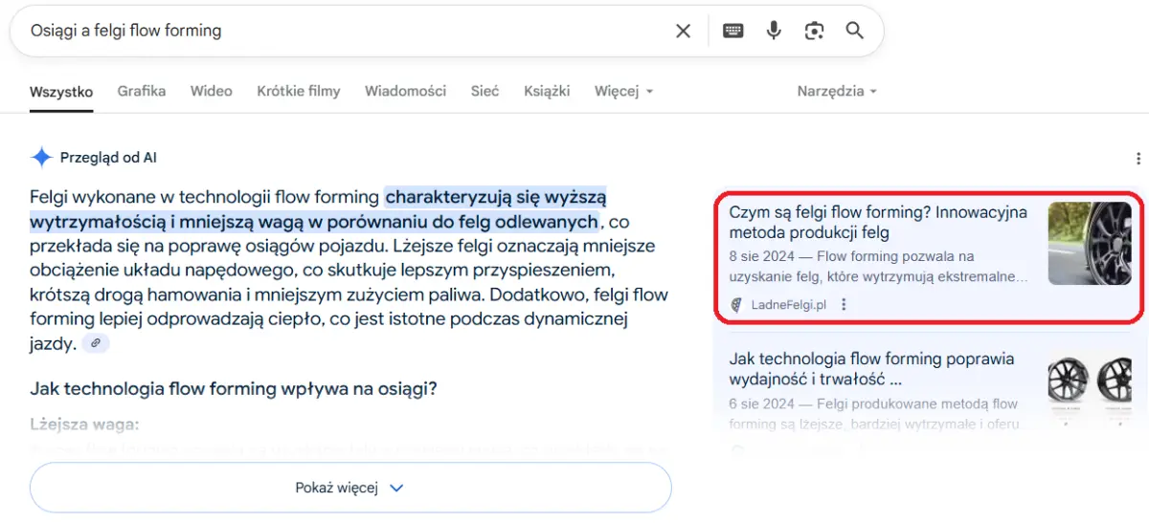Click the magnifying glass search icon
The height and width of the screenshot is (523, 1149).
(855, 31)
